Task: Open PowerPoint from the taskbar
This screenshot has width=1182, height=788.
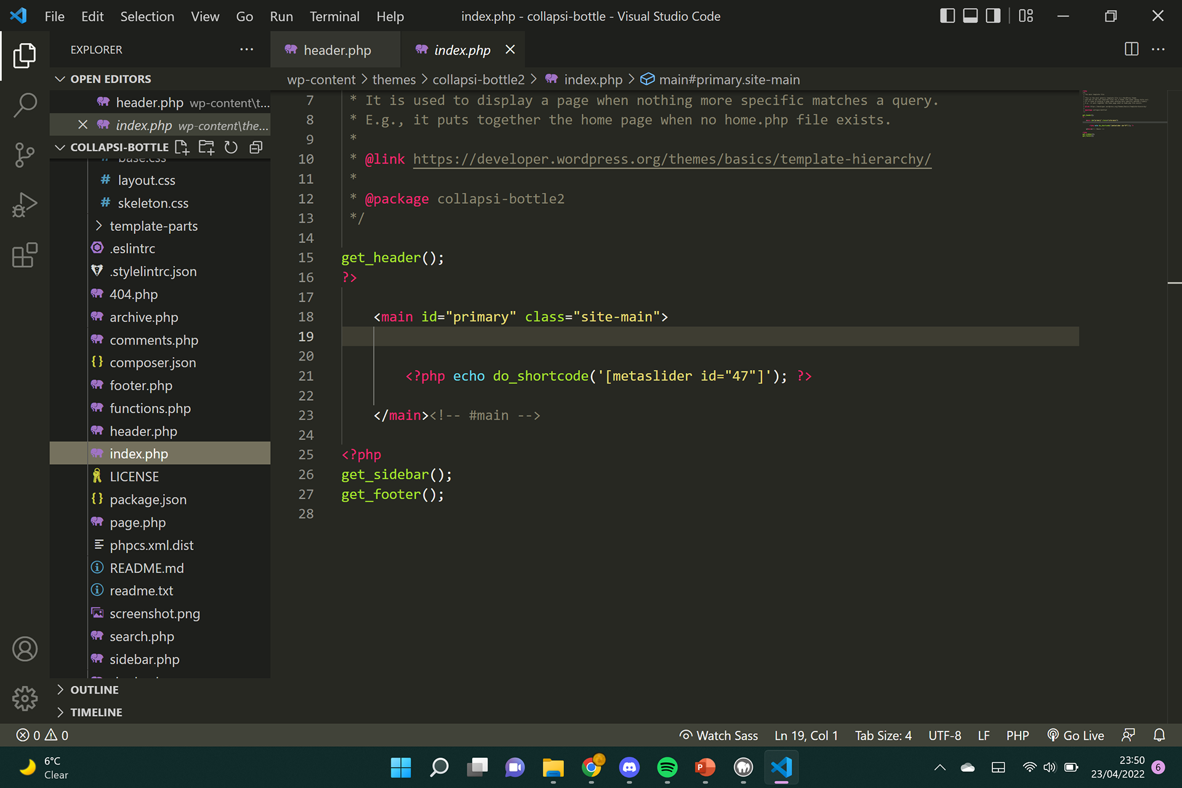Action: point(706,767)
